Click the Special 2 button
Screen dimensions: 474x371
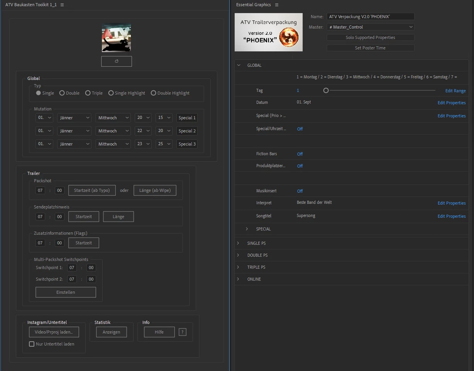[x=187, y=131]
